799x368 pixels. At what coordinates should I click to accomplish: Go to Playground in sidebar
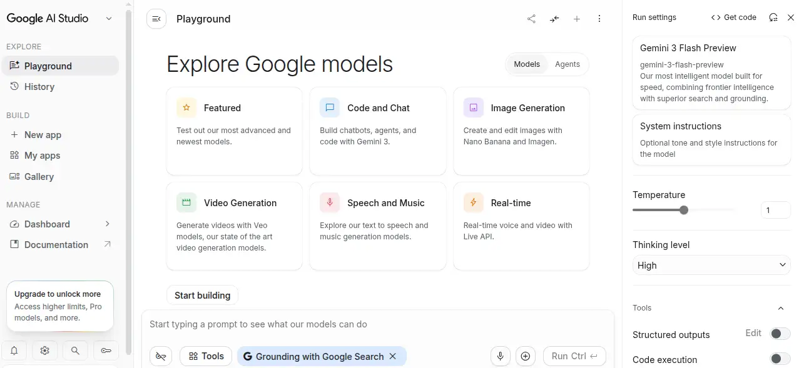tap(60, 66)
